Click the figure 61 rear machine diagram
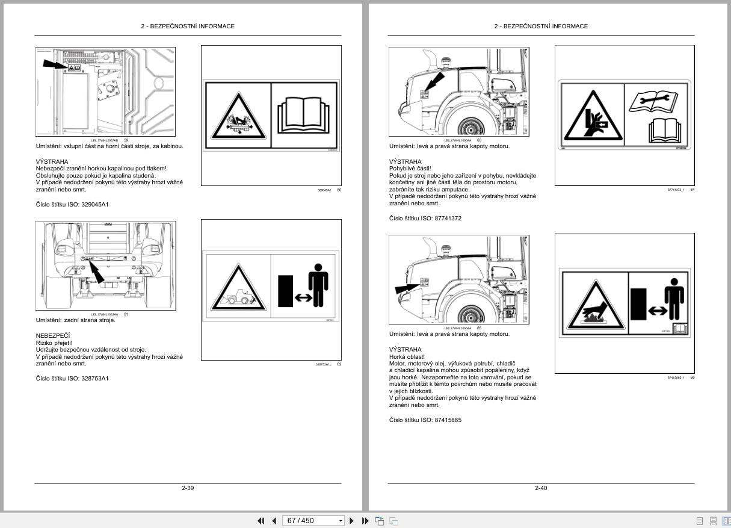 tap(105, 266)
